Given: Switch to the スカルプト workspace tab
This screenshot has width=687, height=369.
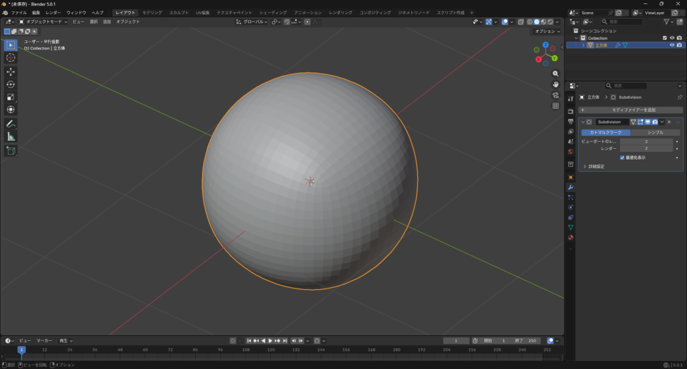Looking at the screenshot, I should pos(179,13).
